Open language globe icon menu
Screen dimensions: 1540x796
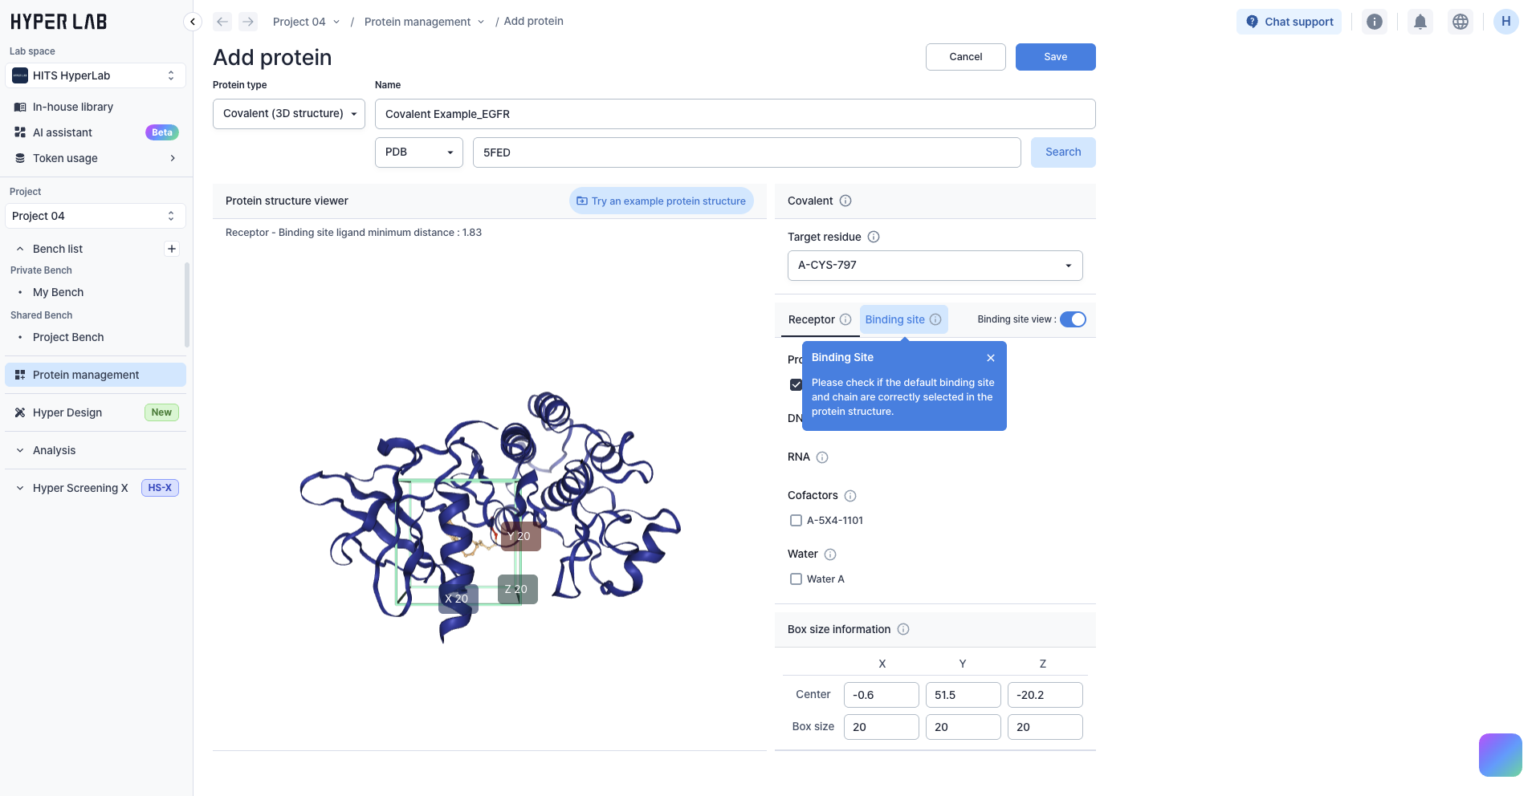(1461, 22)
